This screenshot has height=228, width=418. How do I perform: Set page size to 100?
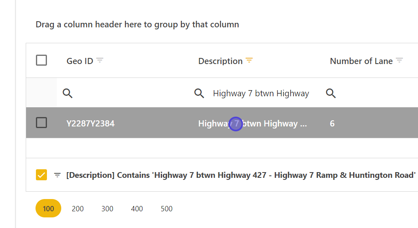click(x=48, y=208)
